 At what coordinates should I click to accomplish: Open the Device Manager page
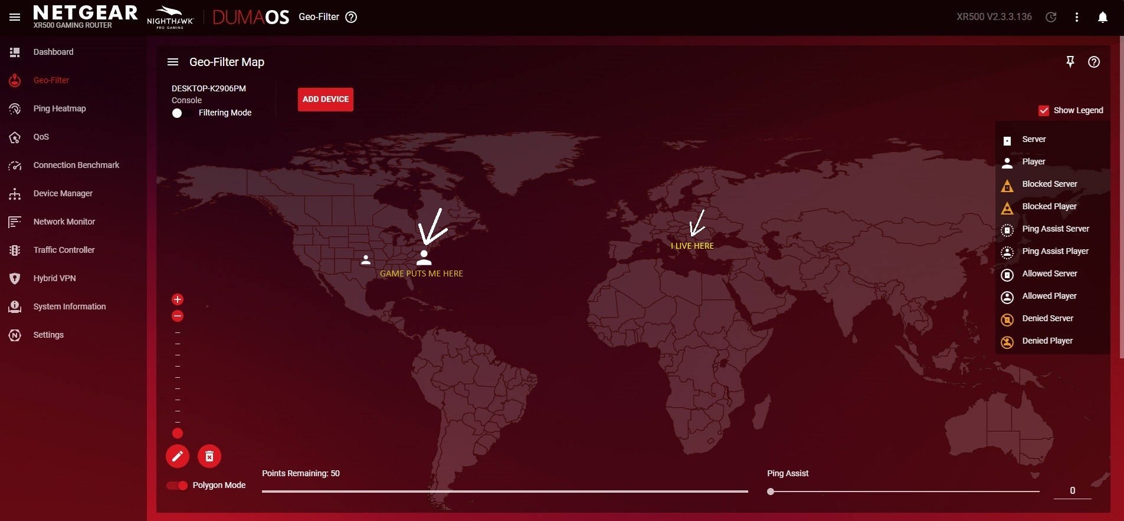(x=63, y=193)
